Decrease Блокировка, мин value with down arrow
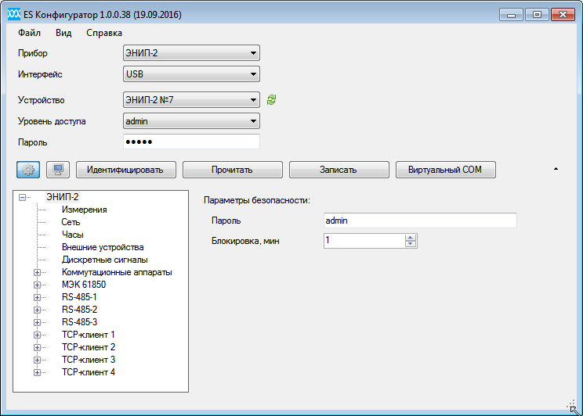Viewport: 583px width, 416px height. coord(411,244)
